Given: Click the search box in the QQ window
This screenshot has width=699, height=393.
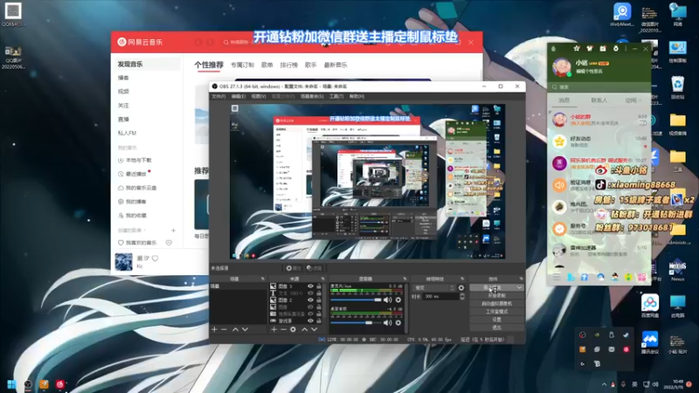Looking at the screenshot, I should (x=599, y=86).
